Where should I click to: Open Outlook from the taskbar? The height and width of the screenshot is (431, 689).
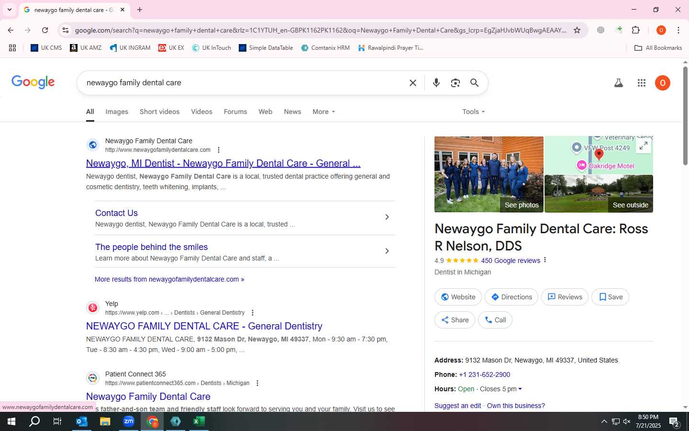(x=81, y=421)
